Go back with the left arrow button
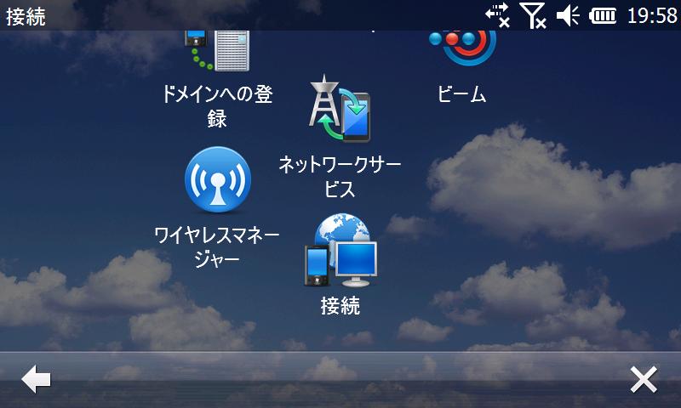This screenshot has width=681, height=408. pyautogui.click(x=36, y=379)
